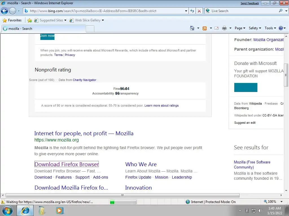Screen dimensions: 289x216
Task: Click Download Firefox Browser heading link
Action: [x=67, y=164]
